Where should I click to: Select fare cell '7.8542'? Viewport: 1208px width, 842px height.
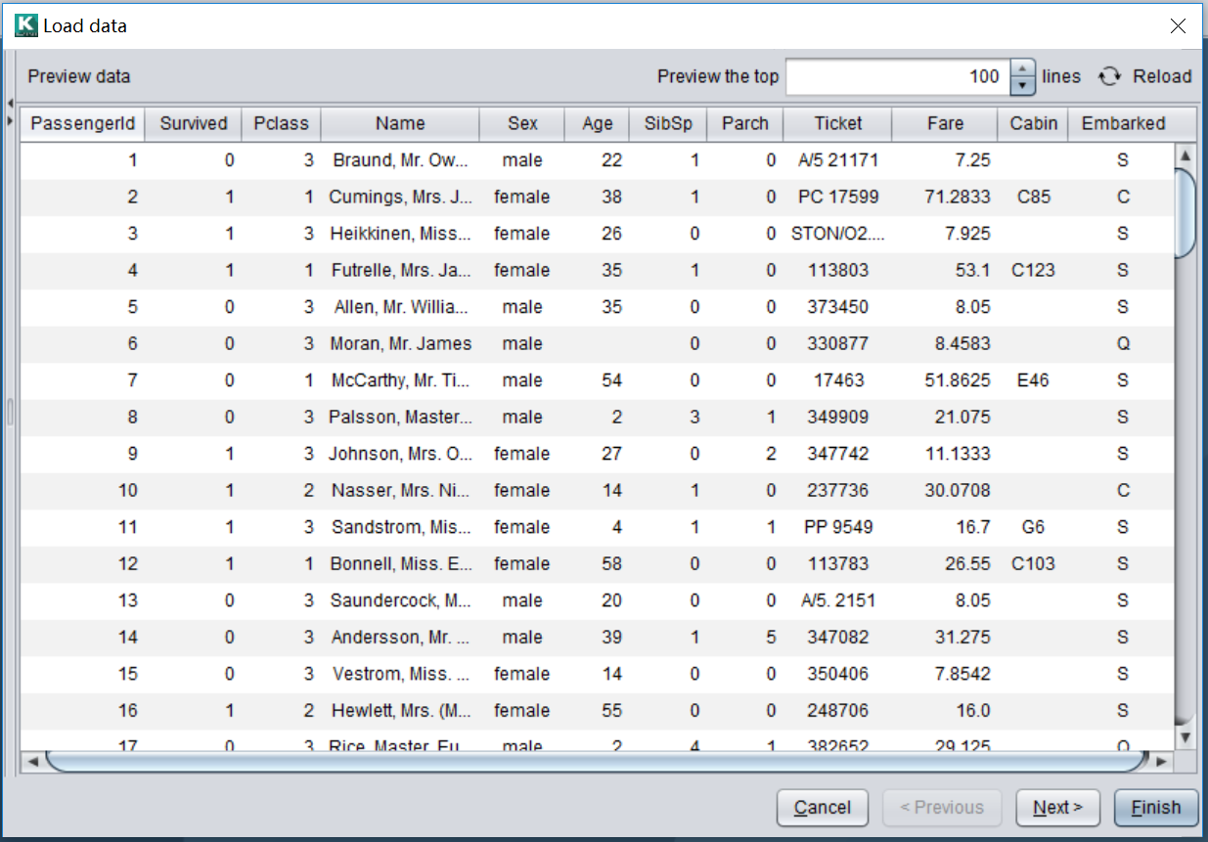pos(945,674)
